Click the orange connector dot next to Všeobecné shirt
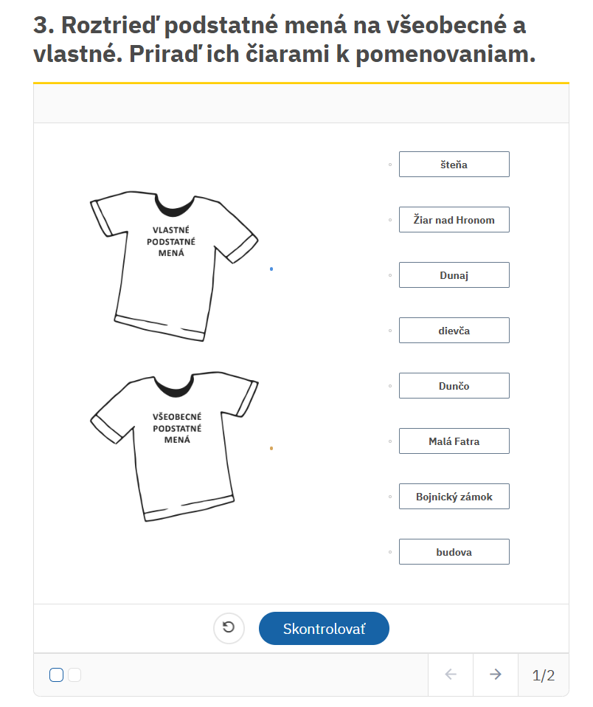The width and height of the screenshot is (593, 707). pyautogui.click(x=271, y=448)
